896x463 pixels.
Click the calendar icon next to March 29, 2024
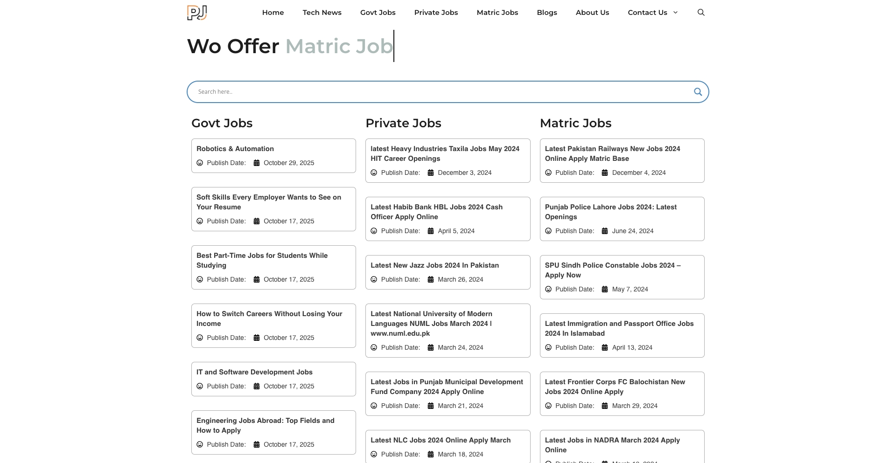click(605, 406)
